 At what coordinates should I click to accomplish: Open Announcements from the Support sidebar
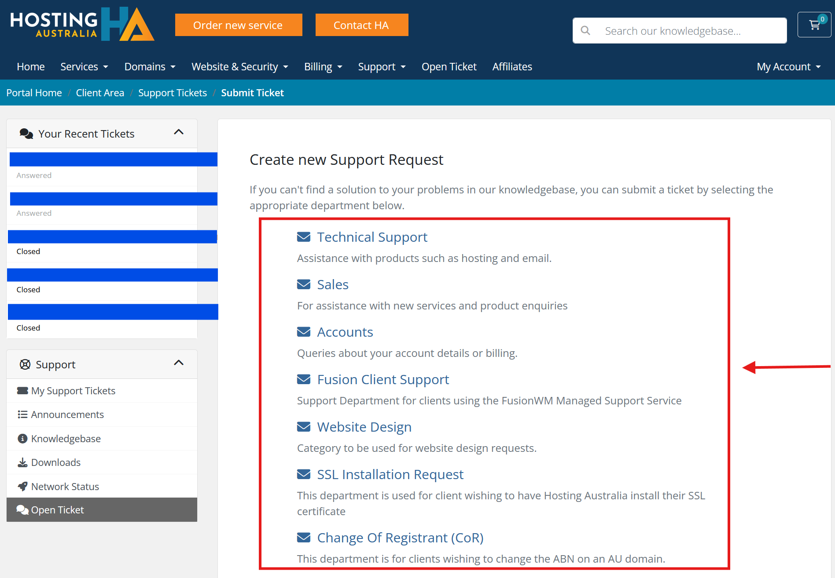point(102,414)
